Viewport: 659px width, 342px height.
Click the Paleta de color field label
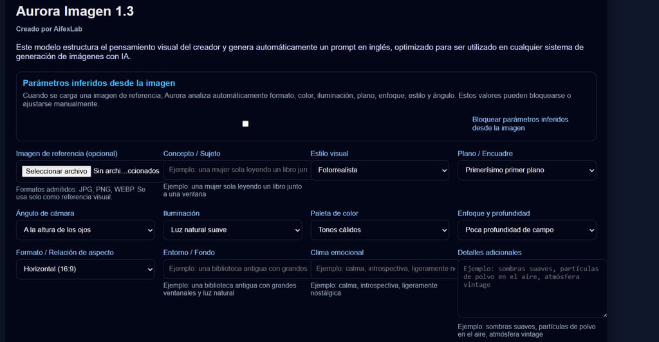334,213
